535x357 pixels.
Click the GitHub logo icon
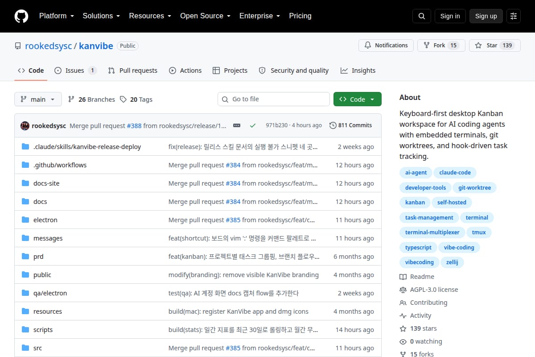click(21, 16)
